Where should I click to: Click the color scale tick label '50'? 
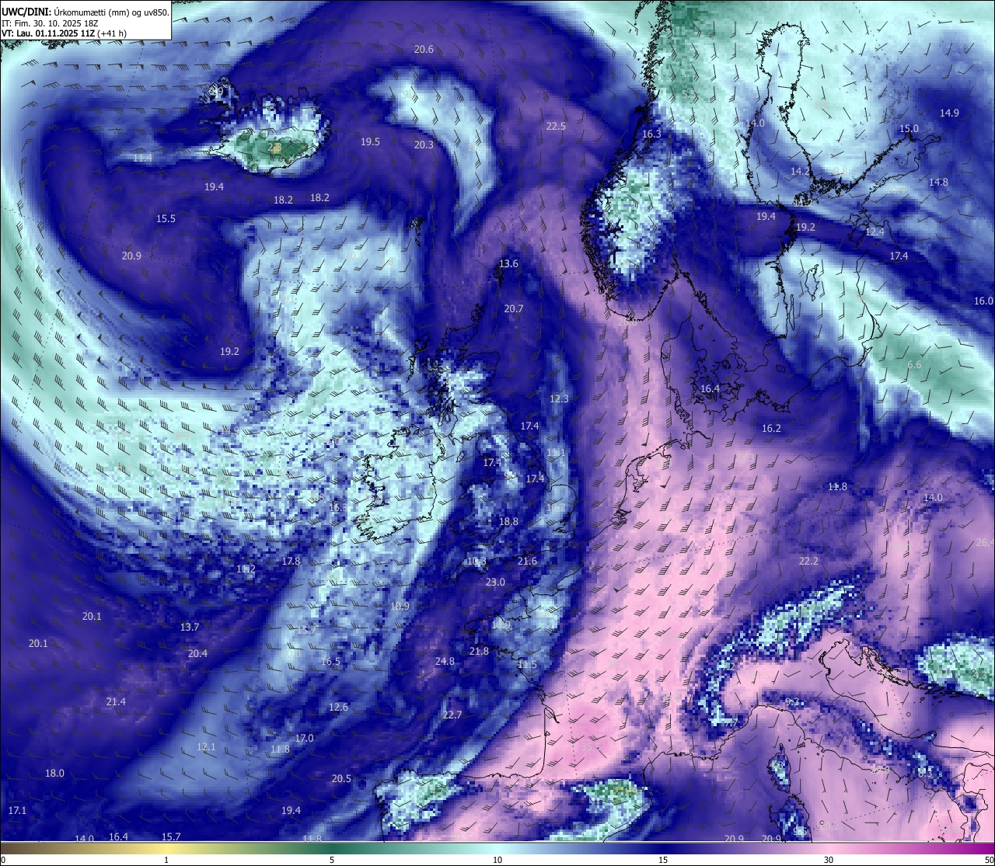click(989, 860)
